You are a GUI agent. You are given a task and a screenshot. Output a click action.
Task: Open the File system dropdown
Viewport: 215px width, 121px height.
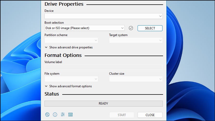71,79
